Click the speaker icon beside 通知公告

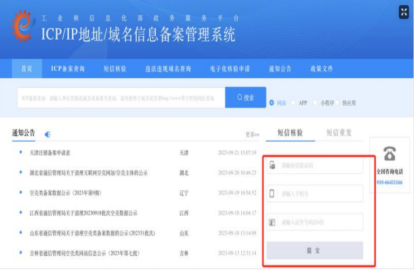coord(47,134)
